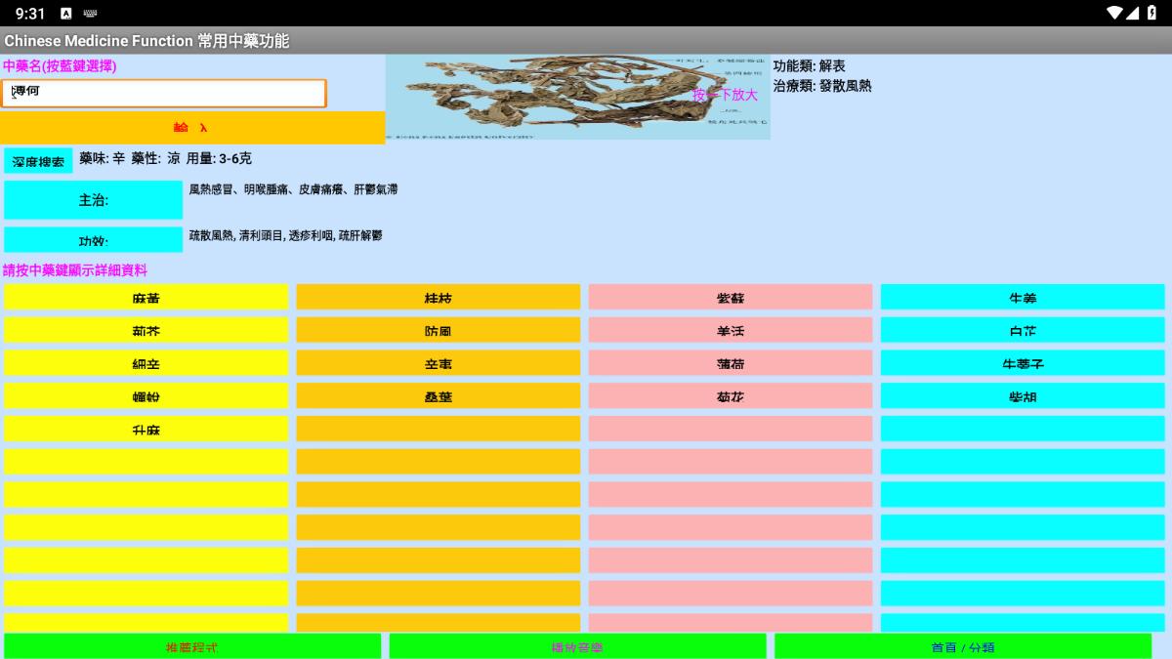Select the herb 辛夷
This screenshot has height=659, width=1172.
pos(439,363)
